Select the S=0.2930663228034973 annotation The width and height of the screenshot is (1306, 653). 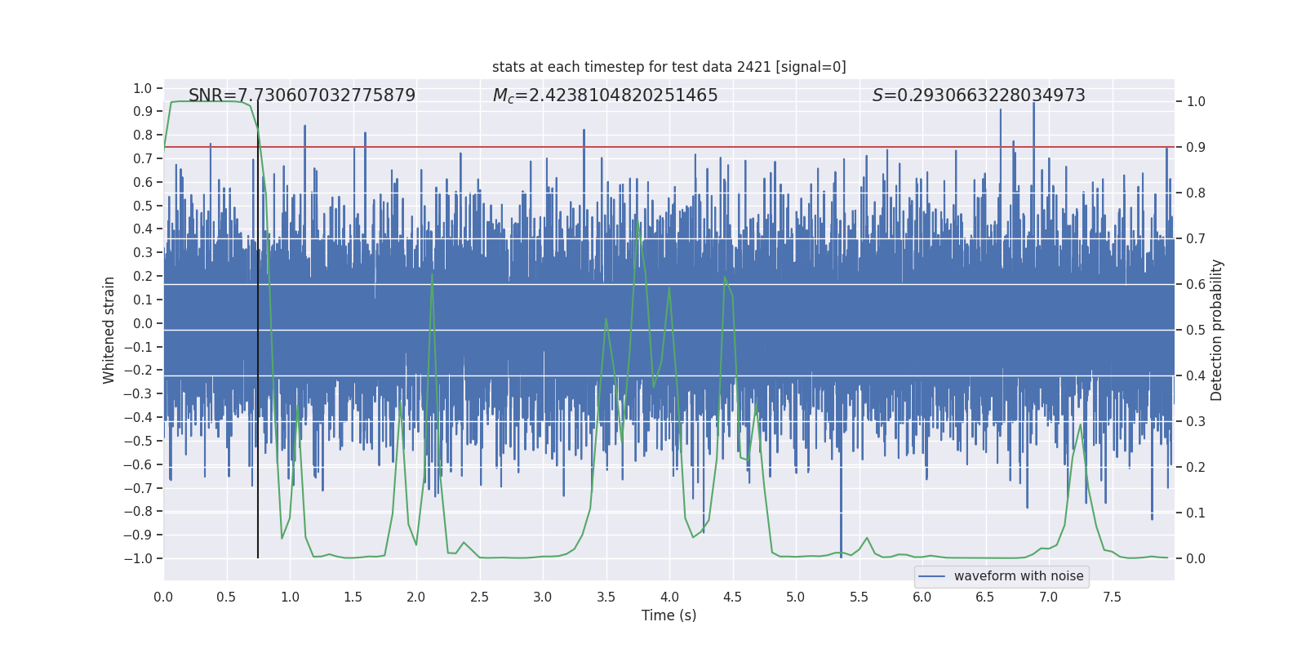(979, 96)
